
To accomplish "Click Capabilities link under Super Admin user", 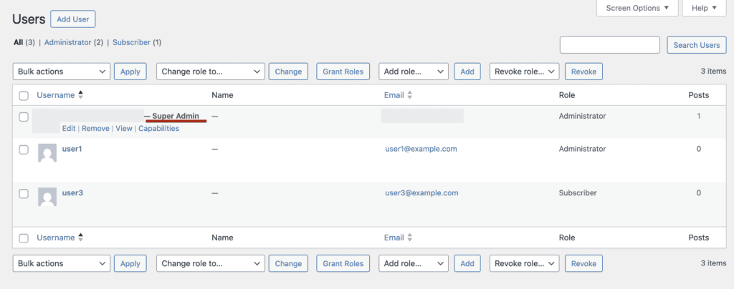I will [158, 128].
